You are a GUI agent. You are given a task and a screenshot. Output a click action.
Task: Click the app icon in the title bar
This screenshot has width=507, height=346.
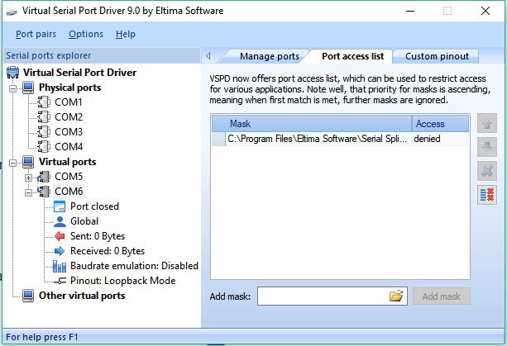pyautogui.click(x=12, y=12)
